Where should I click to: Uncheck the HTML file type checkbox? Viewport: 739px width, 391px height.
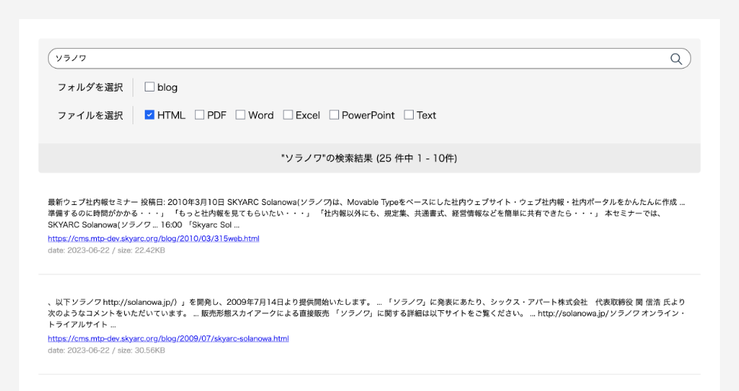149,115
